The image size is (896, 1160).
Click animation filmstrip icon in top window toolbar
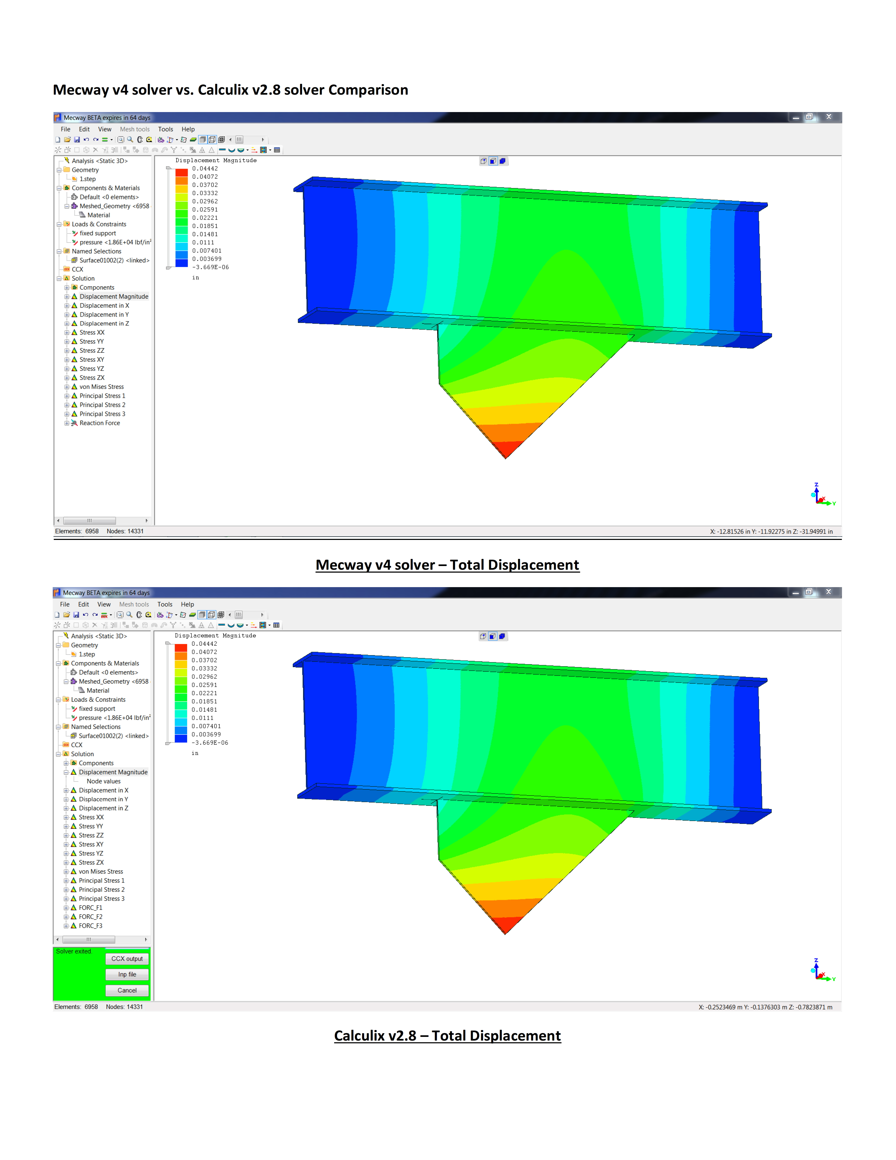[263, 150]
